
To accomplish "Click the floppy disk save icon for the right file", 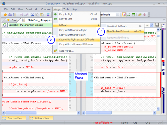I will click(x=157, y=25).
